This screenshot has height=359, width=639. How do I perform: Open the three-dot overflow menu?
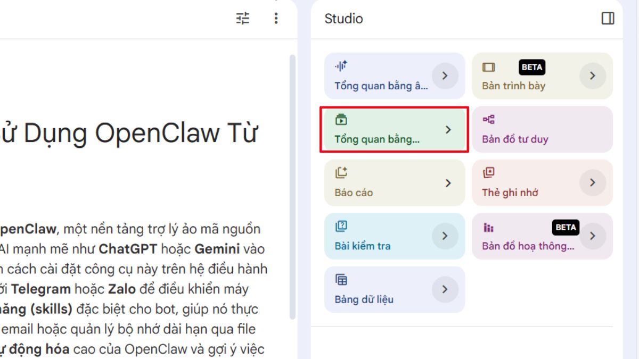(276, 19)
